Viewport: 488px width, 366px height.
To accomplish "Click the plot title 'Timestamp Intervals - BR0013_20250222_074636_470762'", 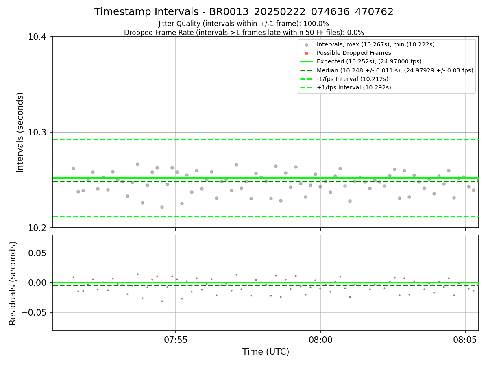I will pyautogui.click(x=244, y=12).
